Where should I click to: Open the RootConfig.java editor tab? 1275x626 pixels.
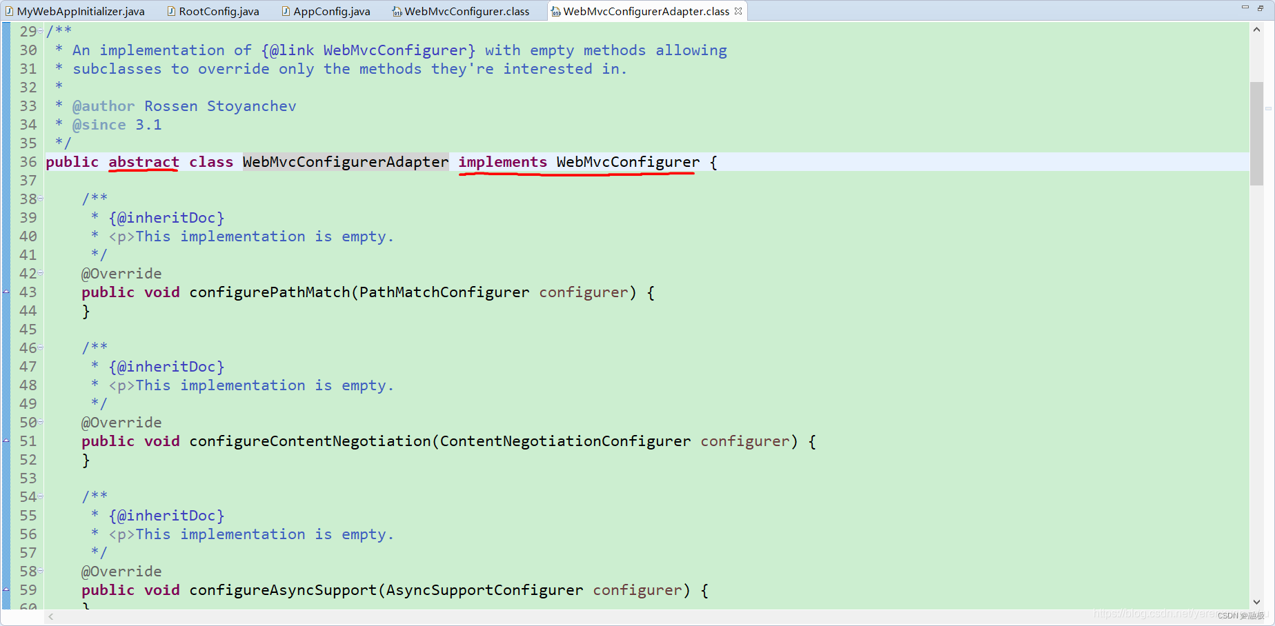click(212, 11)
